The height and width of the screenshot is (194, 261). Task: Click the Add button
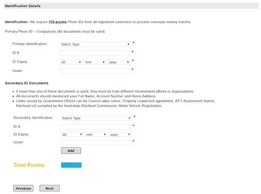click(x=71, y=151)
